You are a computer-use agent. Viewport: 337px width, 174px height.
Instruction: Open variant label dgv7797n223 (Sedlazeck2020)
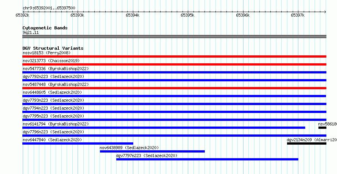(147, 156)
